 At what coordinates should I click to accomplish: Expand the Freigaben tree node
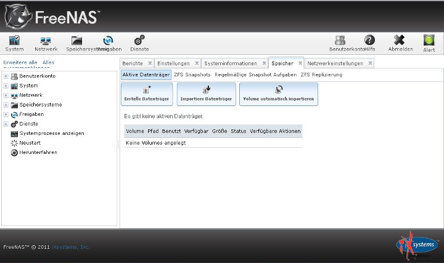point(6,115)
